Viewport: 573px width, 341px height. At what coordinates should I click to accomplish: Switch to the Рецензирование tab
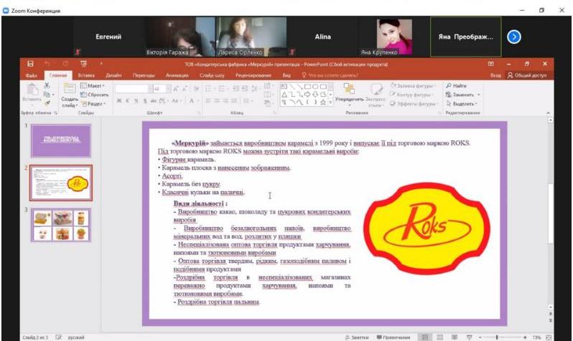click(253, 75)
